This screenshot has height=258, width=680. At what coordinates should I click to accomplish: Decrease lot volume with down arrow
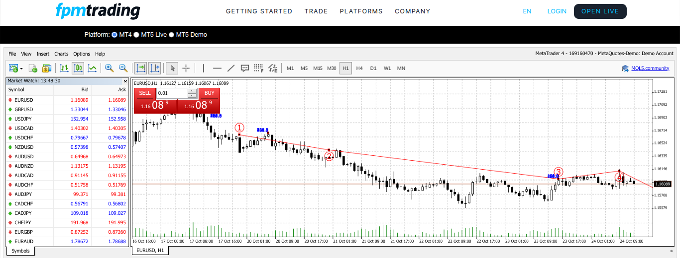click(x=192, y=95)
